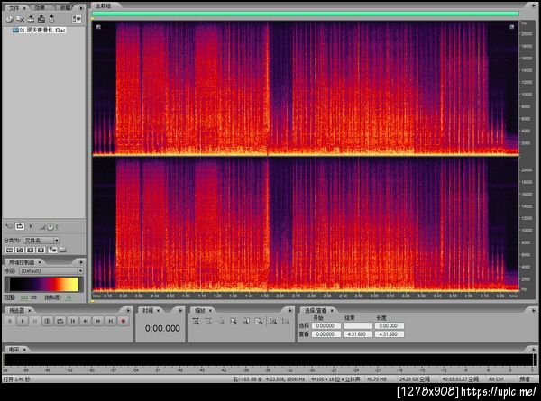541x401 pixels.
Task: Open the 时间 time panel flyout menu
Action: click(x=179, y=311)
